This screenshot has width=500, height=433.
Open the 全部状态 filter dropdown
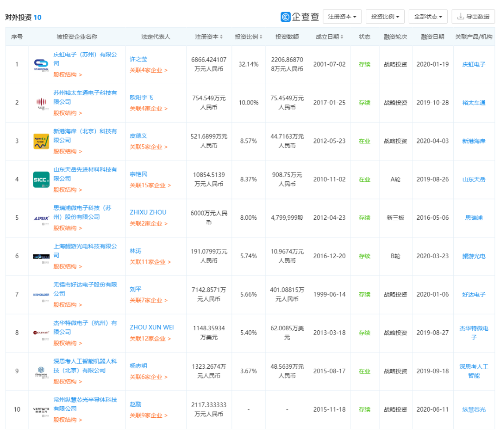(428, 17)
